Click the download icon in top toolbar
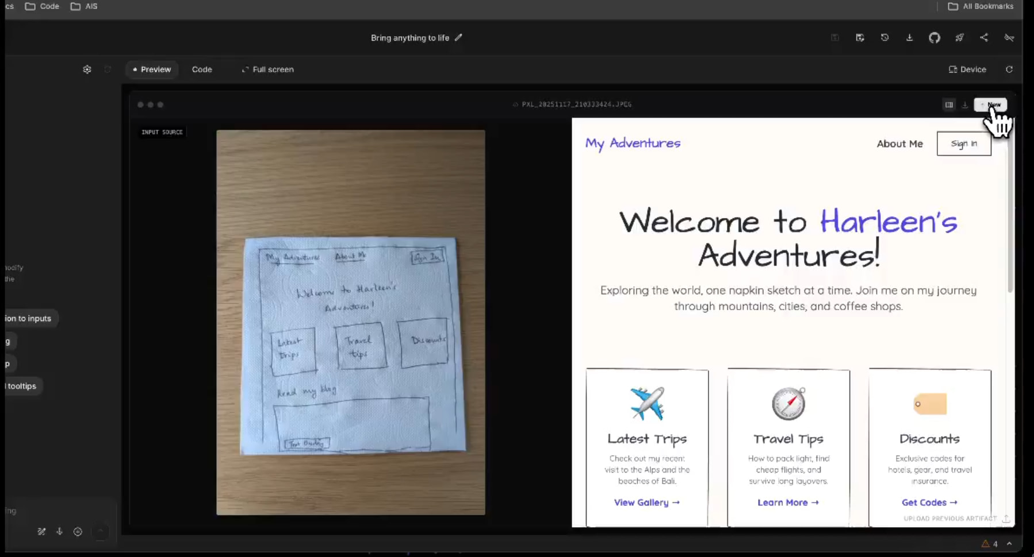 [x=909, y=38]
